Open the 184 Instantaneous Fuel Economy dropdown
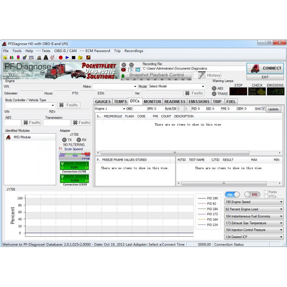 pyautogui.click(x=254, y=216)
